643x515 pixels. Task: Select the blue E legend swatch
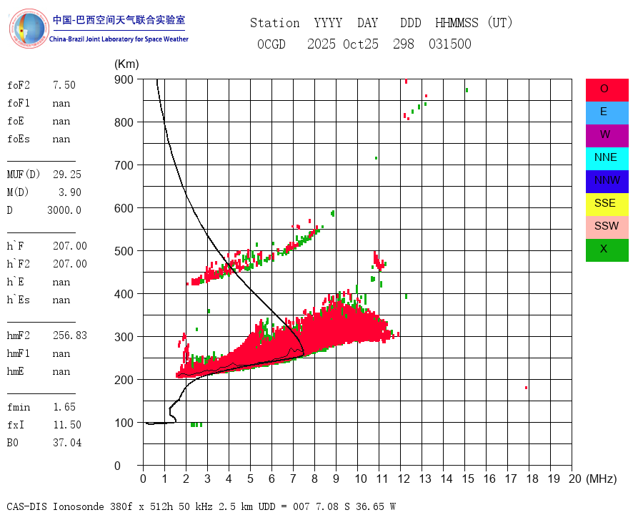[x=607, y=113]
